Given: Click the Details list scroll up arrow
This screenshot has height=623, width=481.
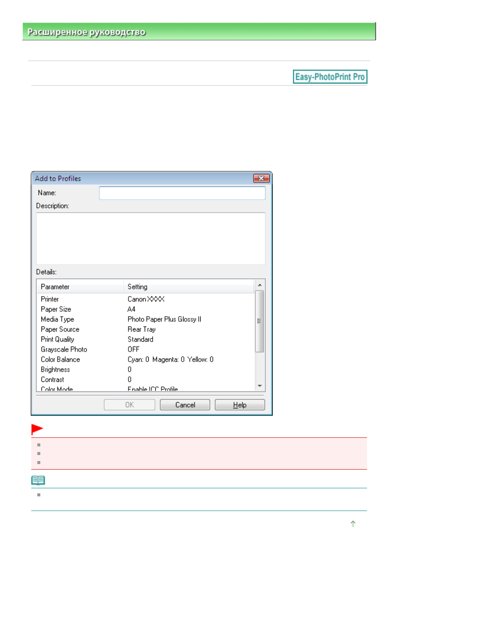Looking at the screenshot, I should [260, 285].
